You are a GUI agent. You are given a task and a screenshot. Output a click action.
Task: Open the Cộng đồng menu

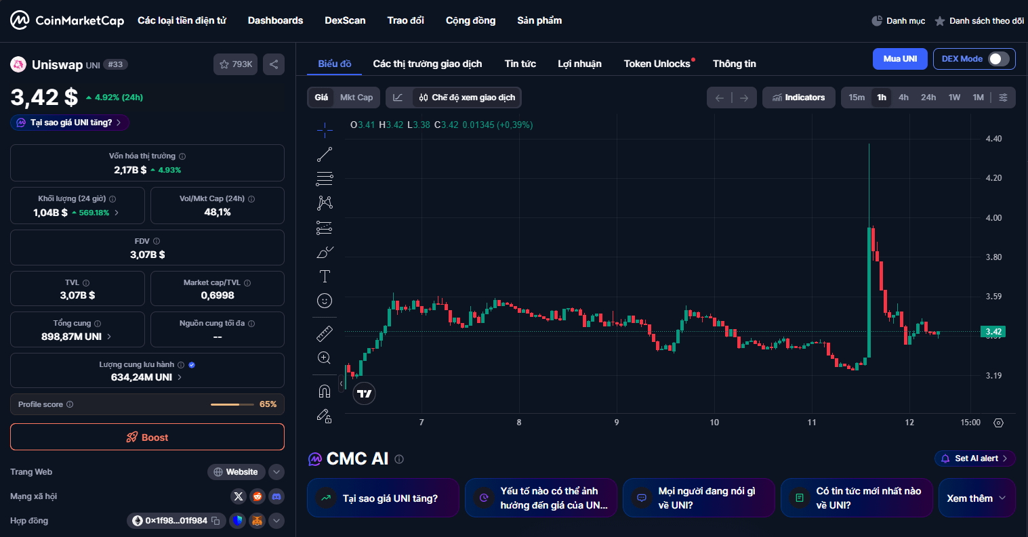point(470,20)
